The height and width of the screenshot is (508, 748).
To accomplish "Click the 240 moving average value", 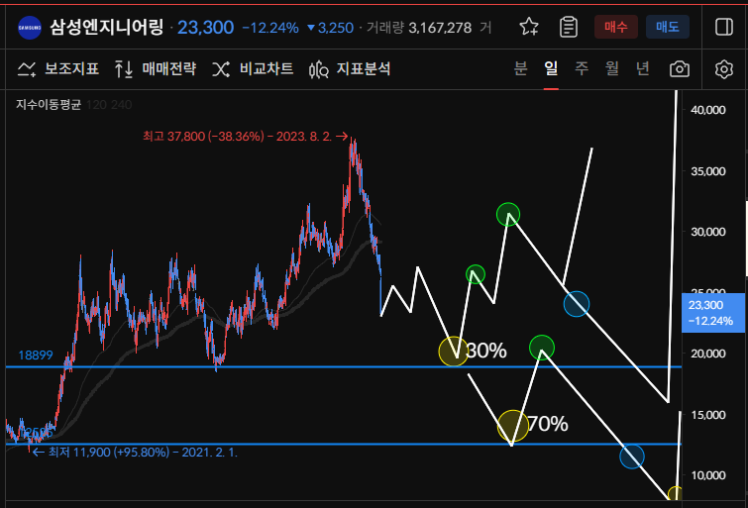I will tap(122, 105).
